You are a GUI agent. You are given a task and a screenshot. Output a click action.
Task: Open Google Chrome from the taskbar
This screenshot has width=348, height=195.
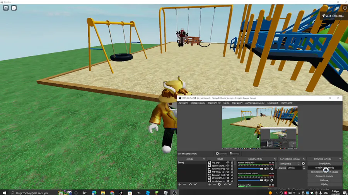112,193
